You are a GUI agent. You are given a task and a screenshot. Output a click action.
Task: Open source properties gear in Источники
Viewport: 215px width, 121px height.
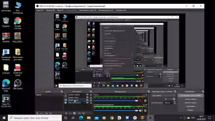tap(74, 113)
